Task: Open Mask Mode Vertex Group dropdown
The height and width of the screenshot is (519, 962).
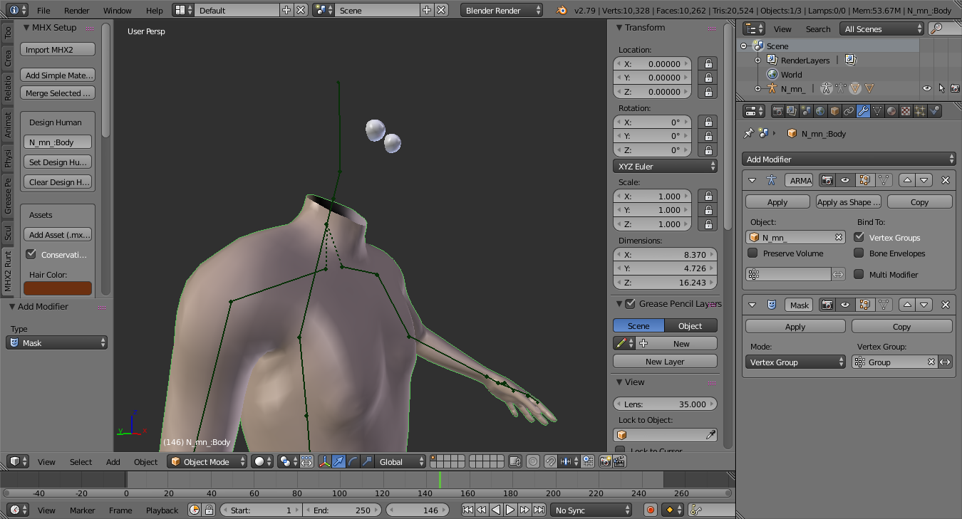Action: coord(795,362)
